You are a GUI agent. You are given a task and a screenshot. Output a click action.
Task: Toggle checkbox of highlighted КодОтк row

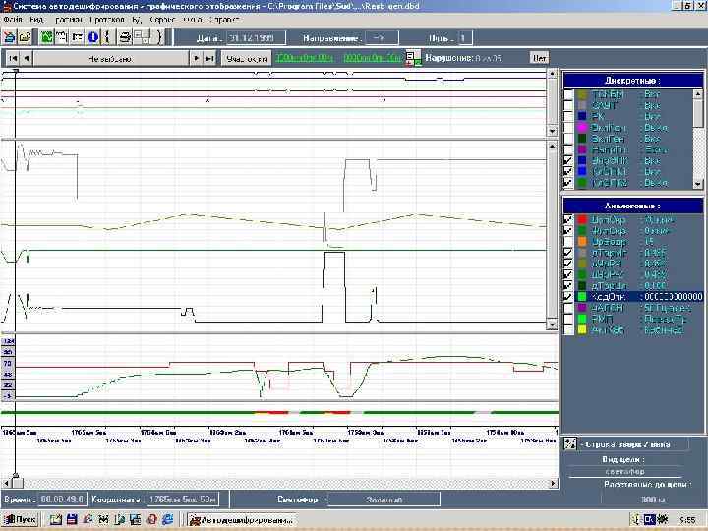click(568, 296)
